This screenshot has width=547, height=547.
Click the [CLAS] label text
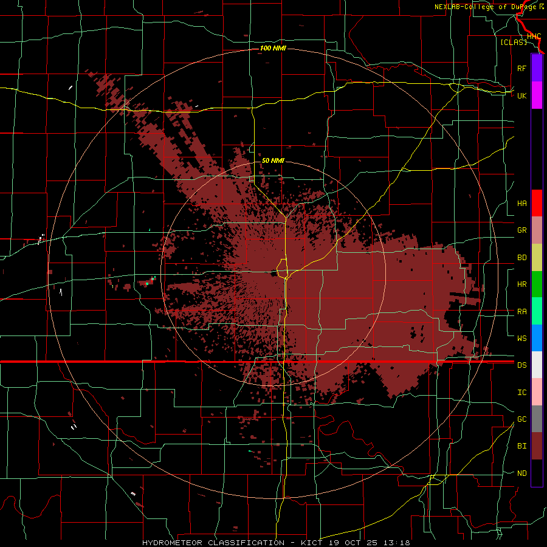(514, 43)
